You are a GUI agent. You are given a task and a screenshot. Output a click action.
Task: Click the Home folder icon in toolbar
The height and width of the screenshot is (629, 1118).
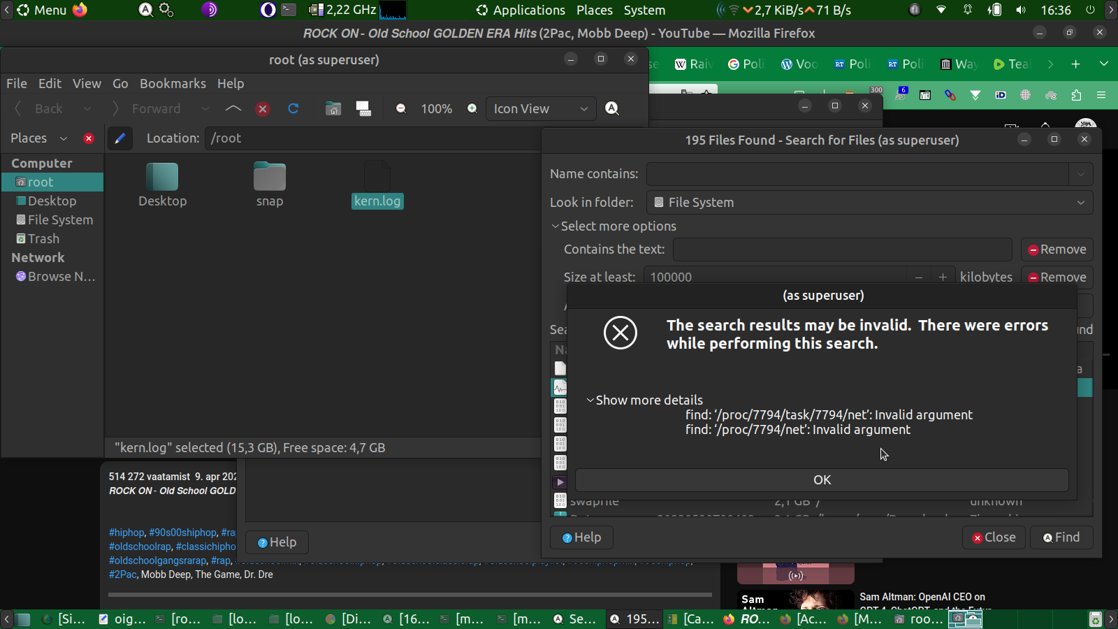pos(333,108)
